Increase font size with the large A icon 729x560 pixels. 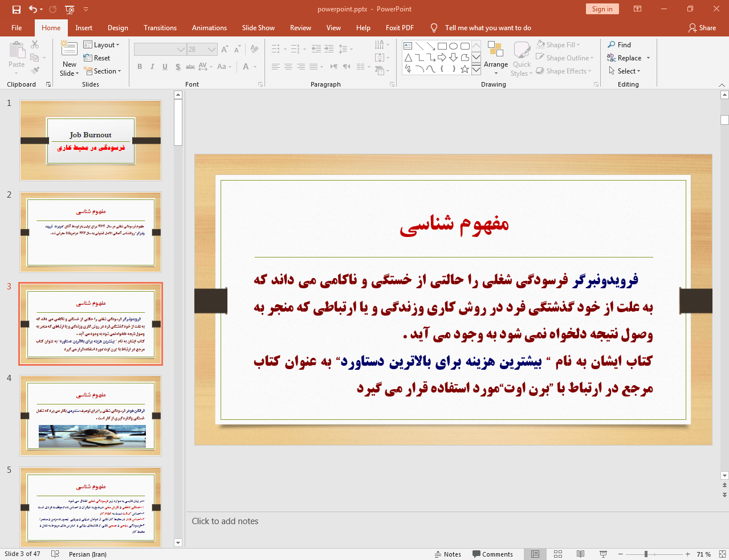coord(225,49)
